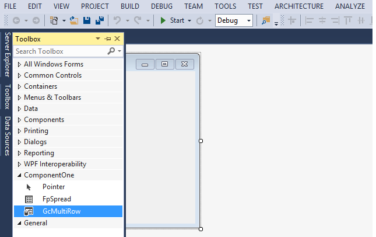
Task: Click the Find in Files icon
Action: click(266, 20)
